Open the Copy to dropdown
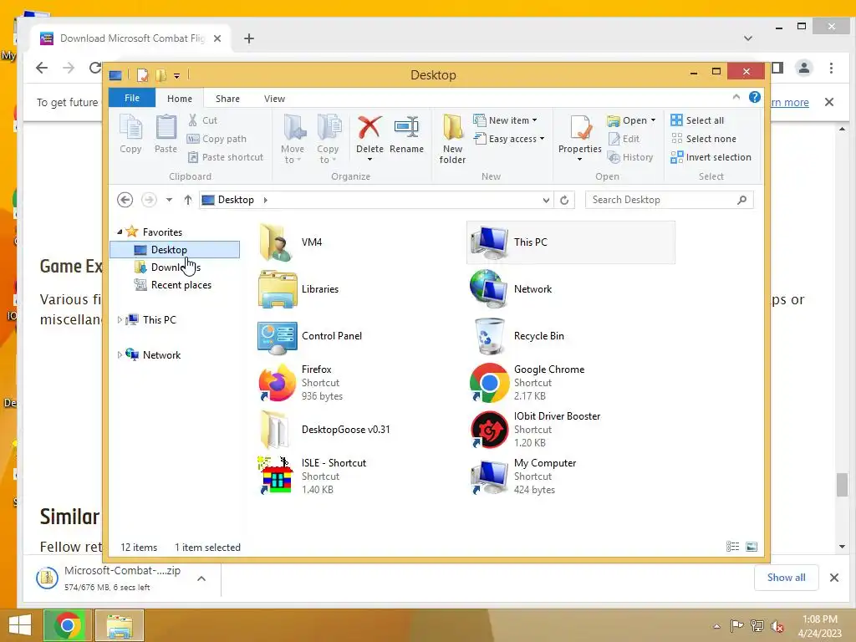856x642 pixels. tap(328, 139)
